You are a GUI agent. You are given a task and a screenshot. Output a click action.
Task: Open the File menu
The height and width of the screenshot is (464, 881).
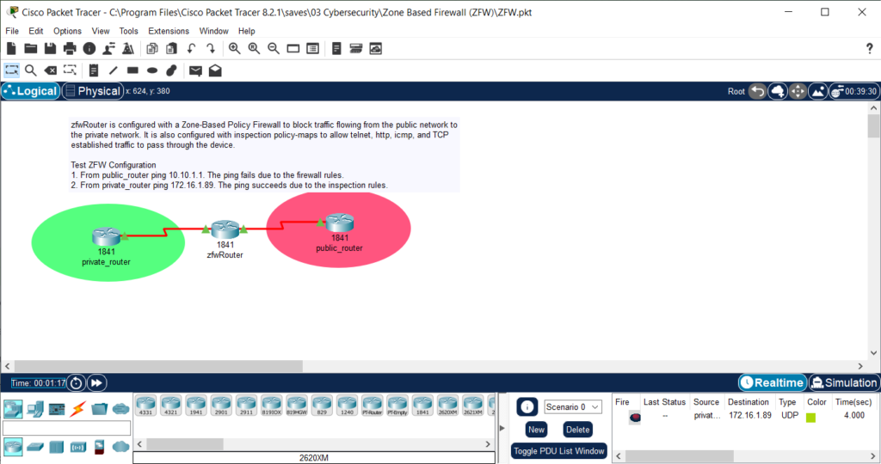tap(12, 31)
